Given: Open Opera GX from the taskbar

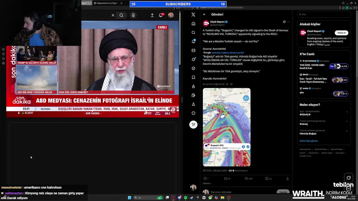Looking at the screenshot, I should [173, 198].
